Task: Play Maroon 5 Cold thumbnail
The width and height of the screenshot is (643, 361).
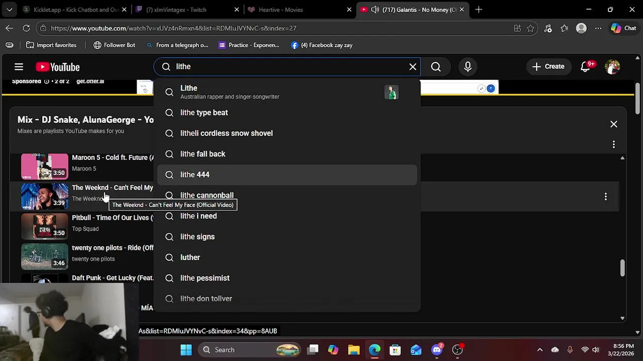Action: tap(45, 166)
